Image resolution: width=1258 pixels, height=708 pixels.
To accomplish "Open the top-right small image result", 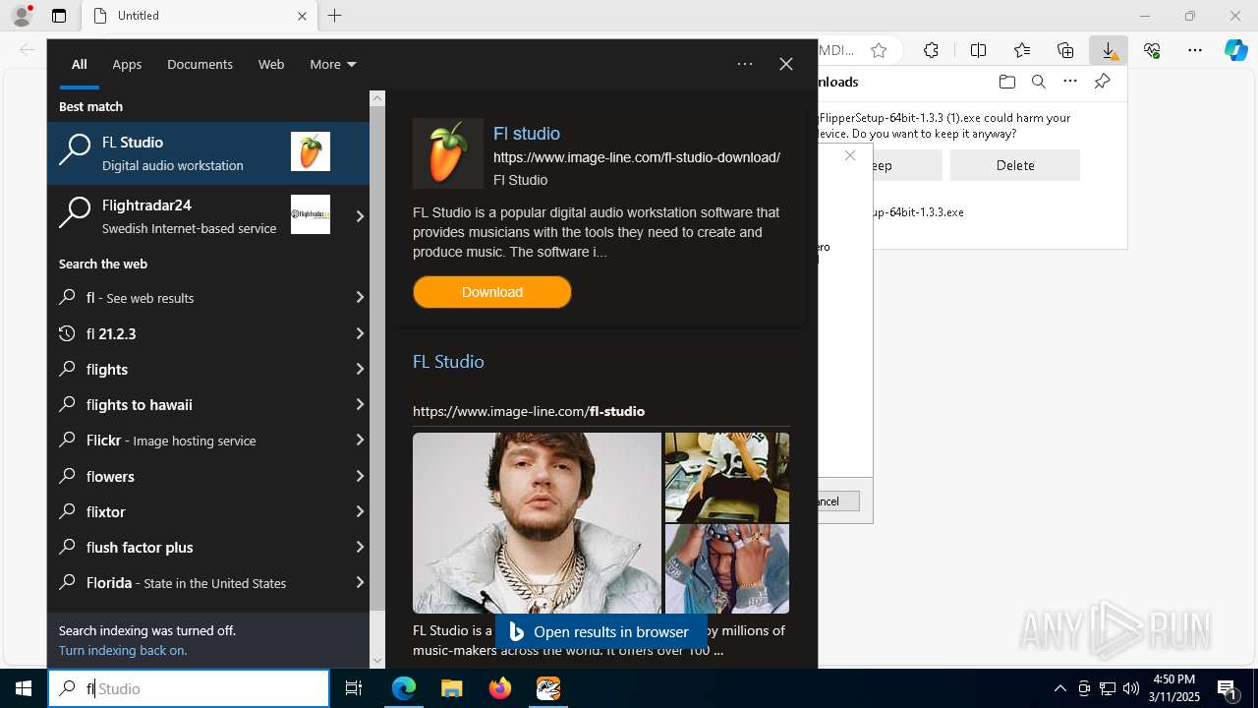I will (727, 477).
